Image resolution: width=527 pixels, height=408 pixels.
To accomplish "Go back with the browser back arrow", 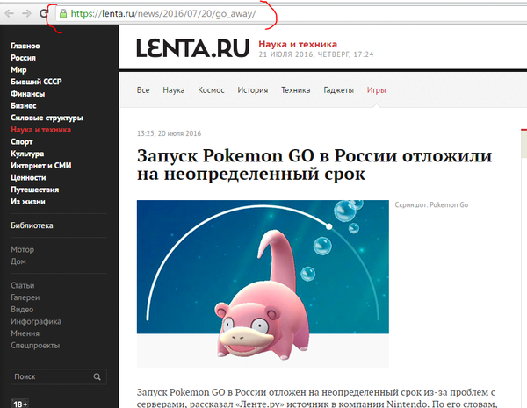I will pyautogui.click(x=9, y=13).
